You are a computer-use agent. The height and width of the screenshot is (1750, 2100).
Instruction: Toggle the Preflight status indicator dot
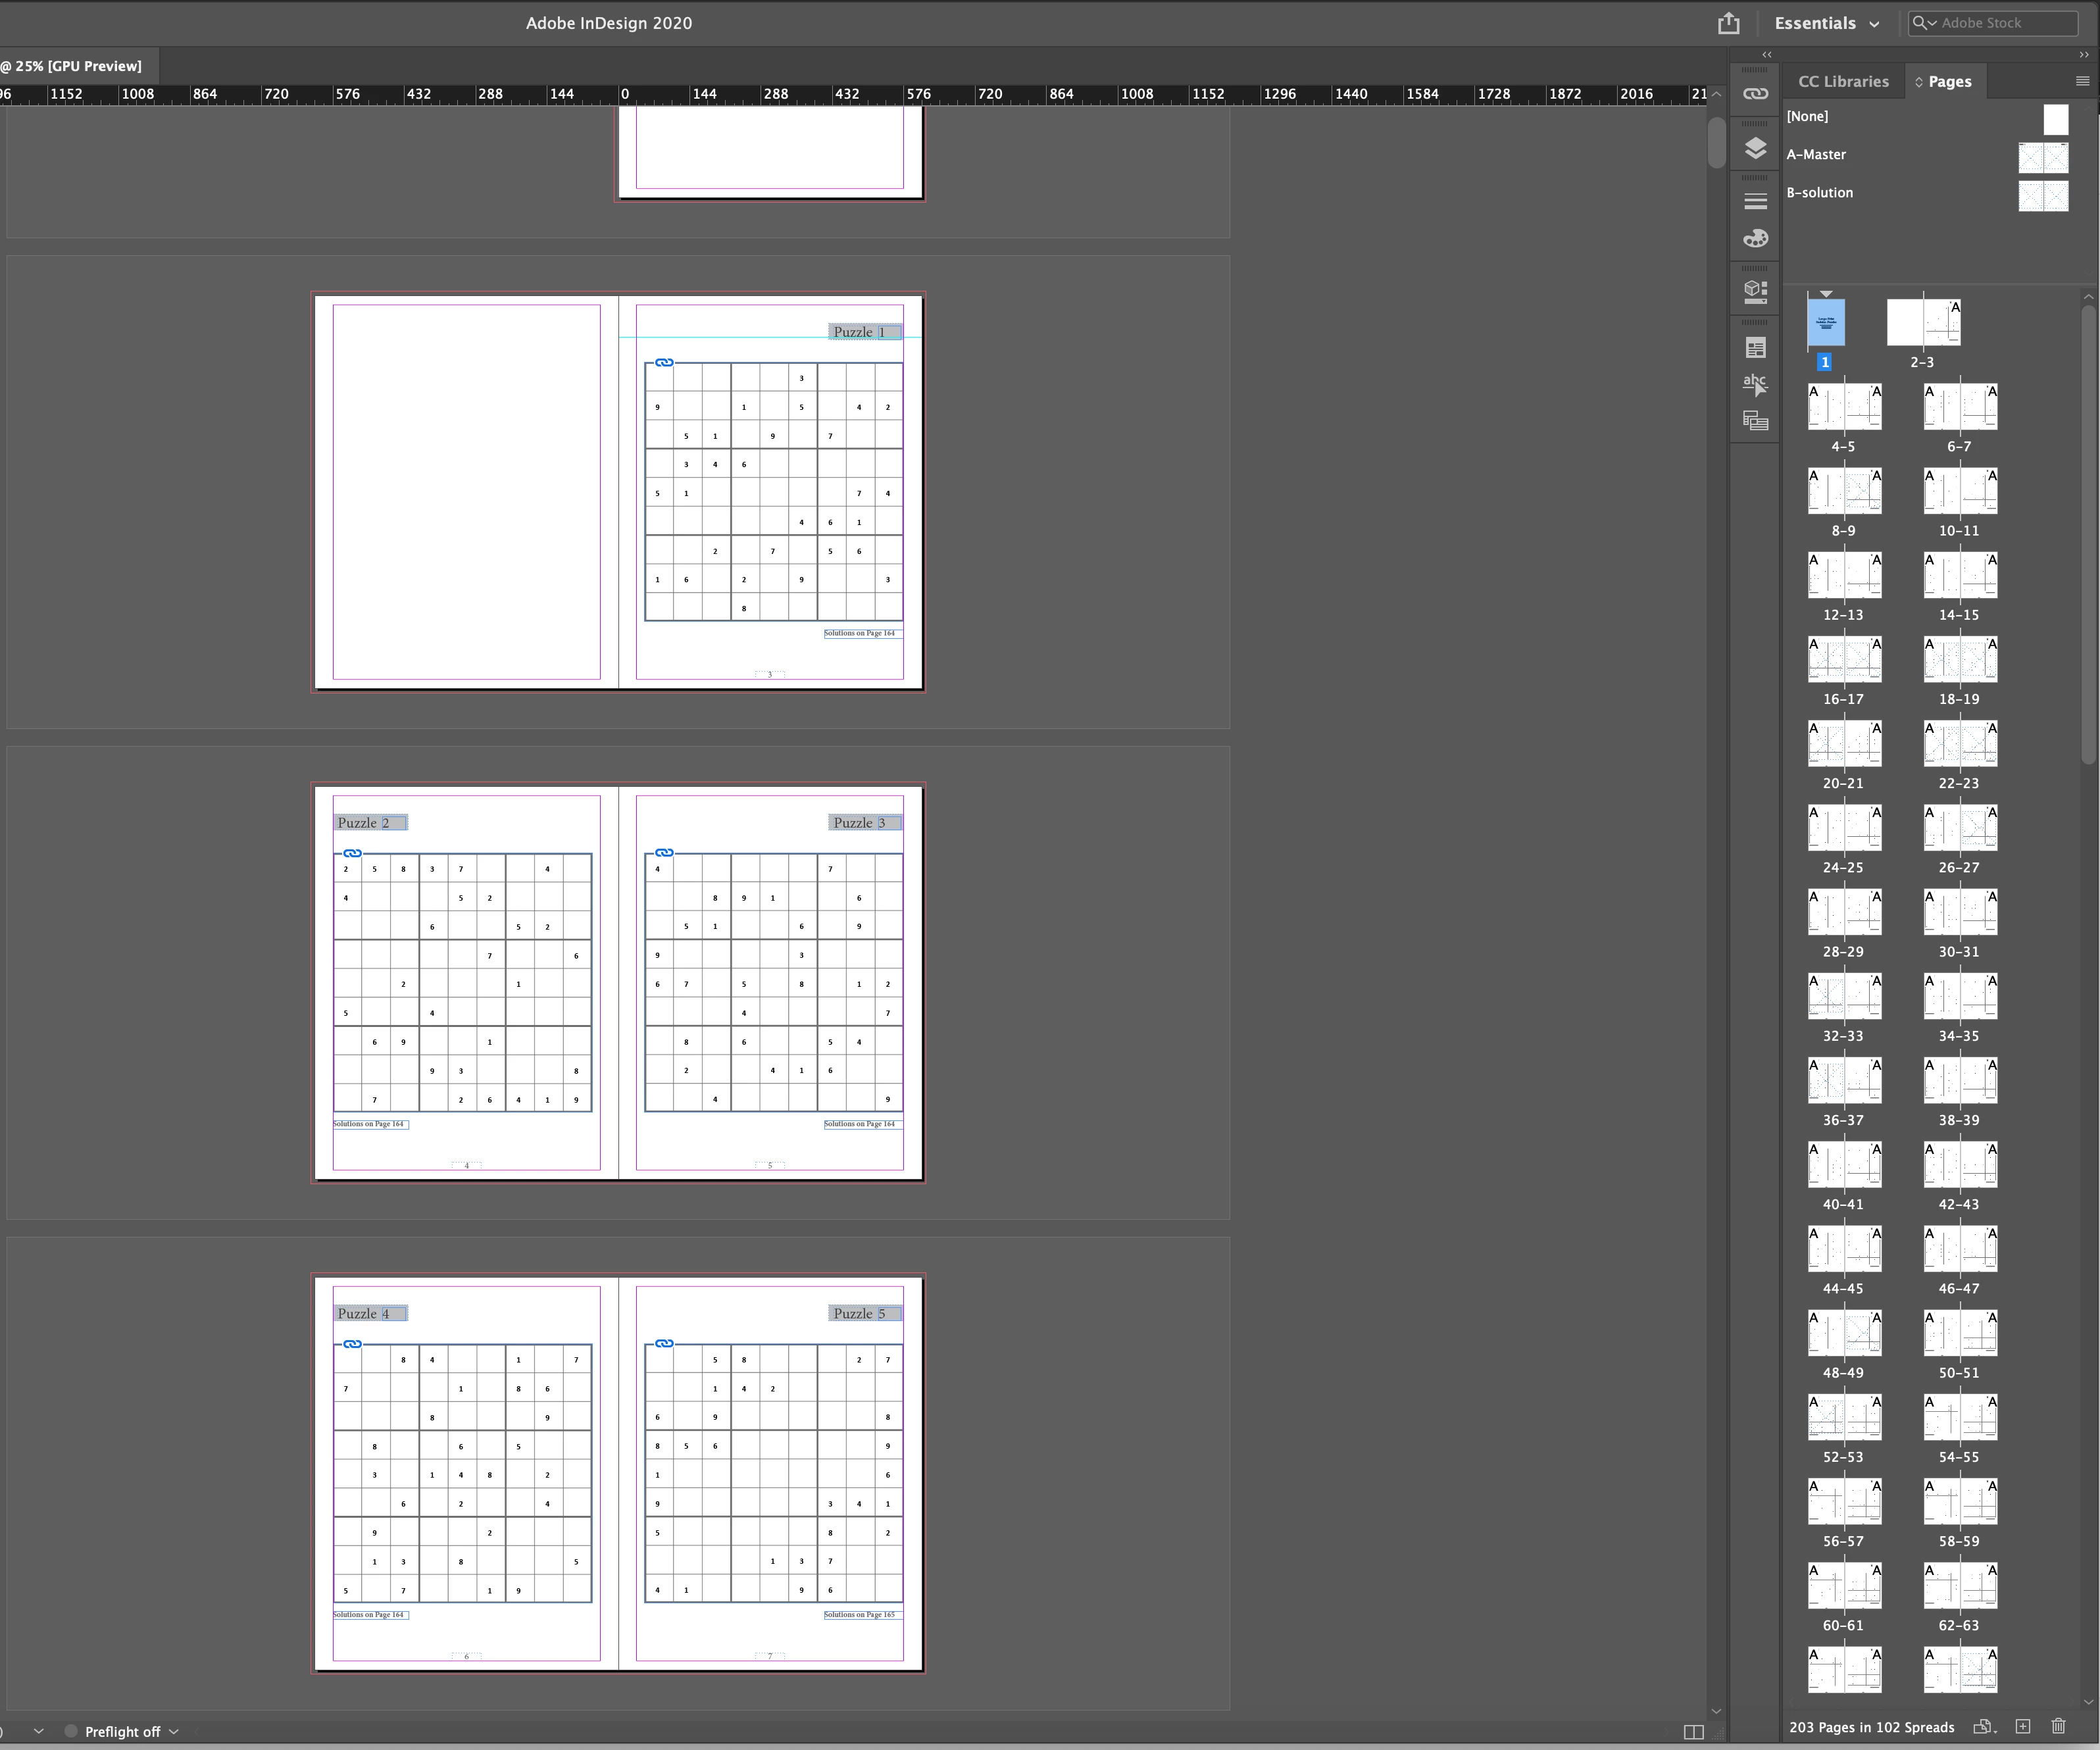71,1731
